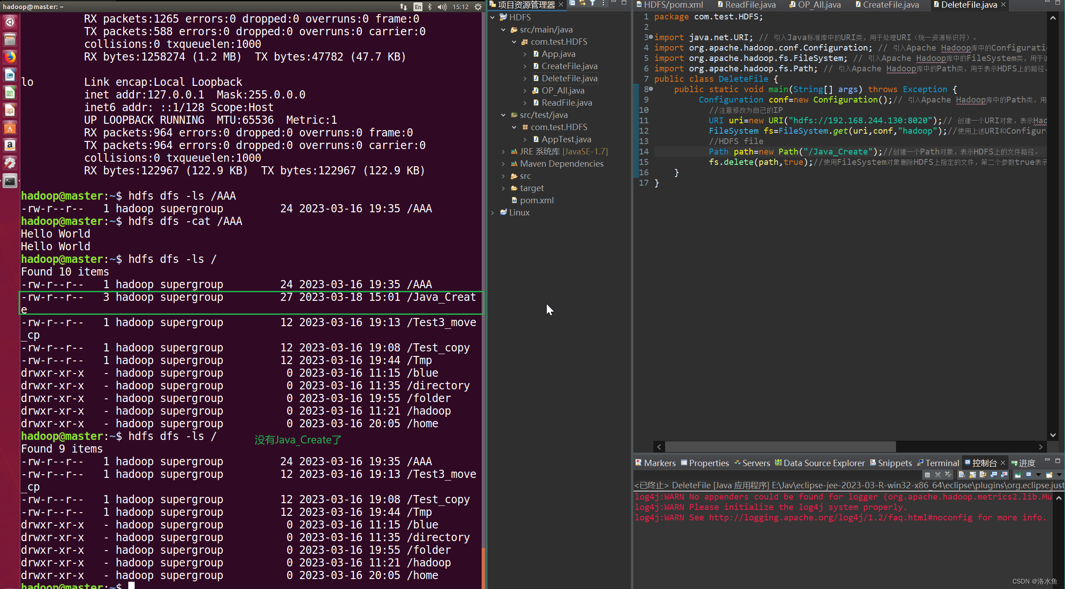Screen dimensions: 1065x589
Task: Click the network indicator in top bar
Action: coord(403,6)
